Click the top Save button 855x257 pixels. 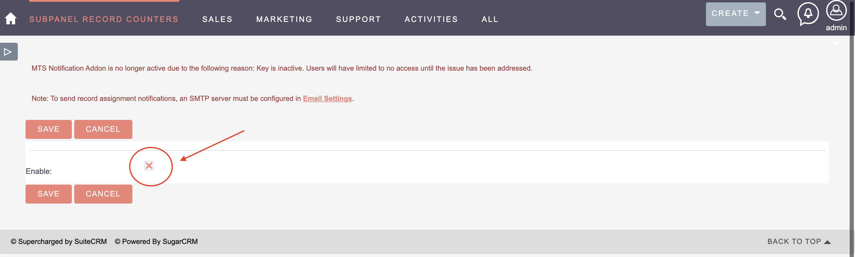(48, 129)
